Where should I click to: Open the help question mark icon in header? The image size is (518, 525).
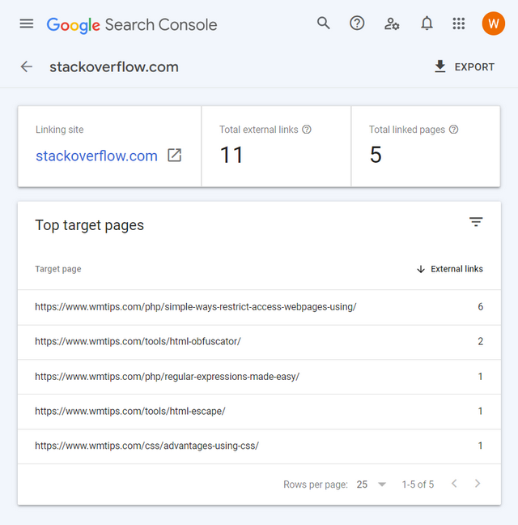(357, 23)
